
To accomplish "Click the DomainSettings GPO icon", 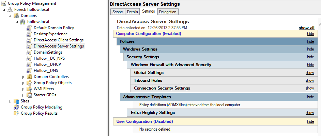I will click(29, 53).
